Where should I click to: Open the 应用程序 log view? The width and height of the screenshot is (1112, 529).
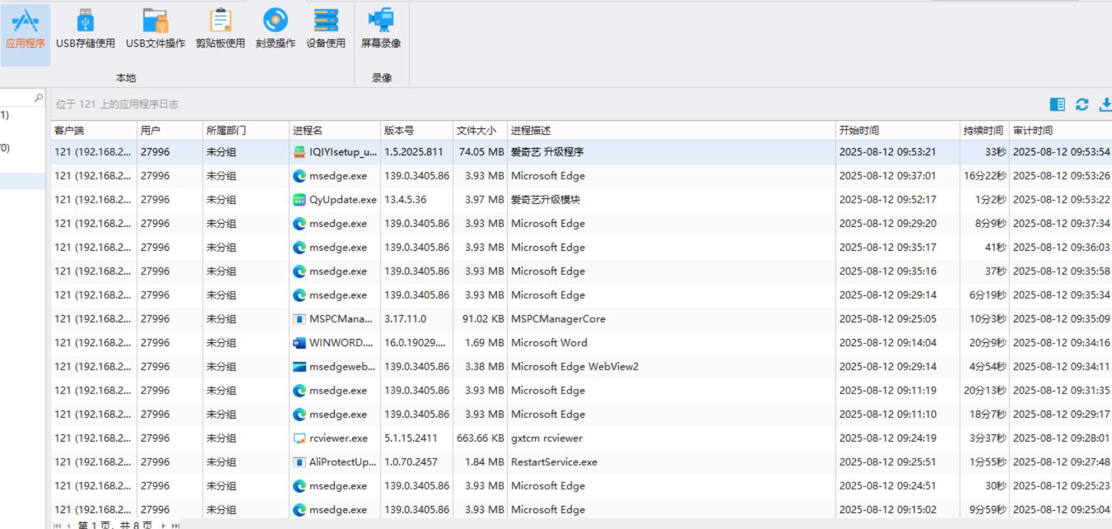coord(25,30)
